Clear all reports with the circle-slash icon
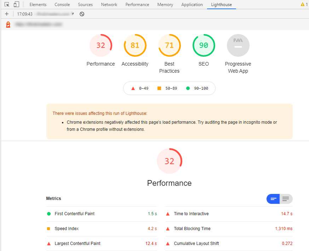 [82, 14]
